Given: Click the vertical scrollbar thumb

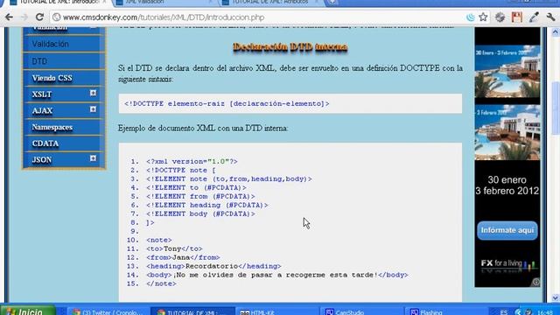Looking at the screenshot, I should coord(556,108).
